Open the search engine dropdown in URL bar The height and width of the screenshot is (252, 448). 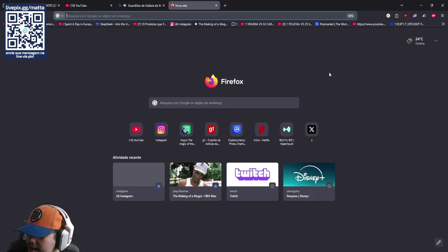[59, 16]
